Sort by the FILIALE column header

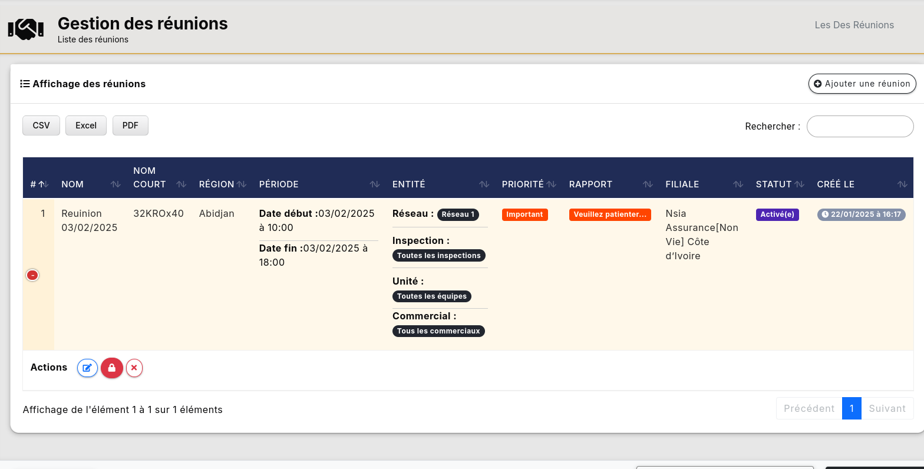[x=682, y=184]
